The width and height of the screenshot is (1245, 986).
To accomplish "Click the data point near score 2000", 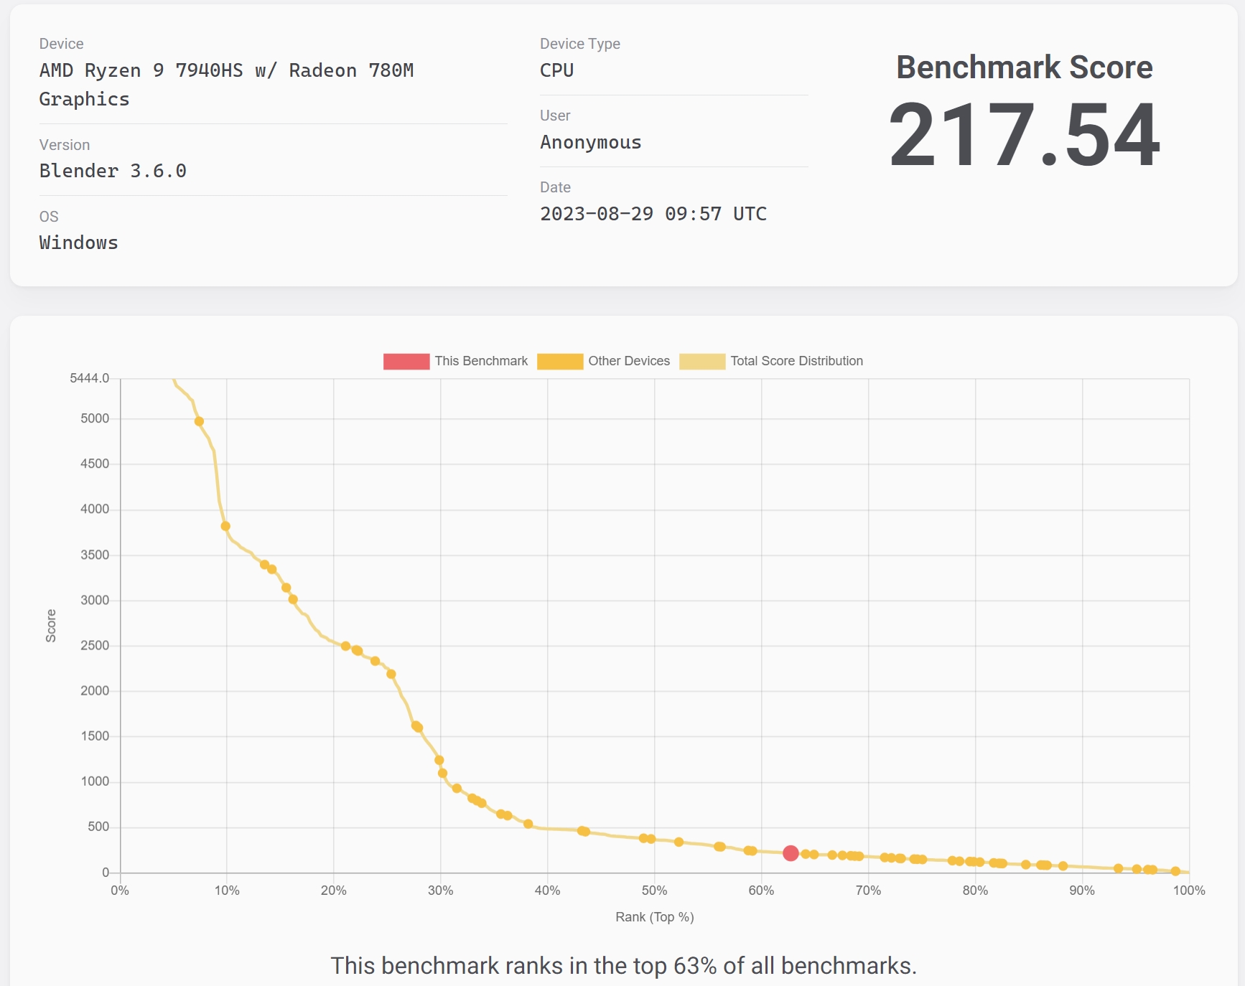I will [391, 674].
